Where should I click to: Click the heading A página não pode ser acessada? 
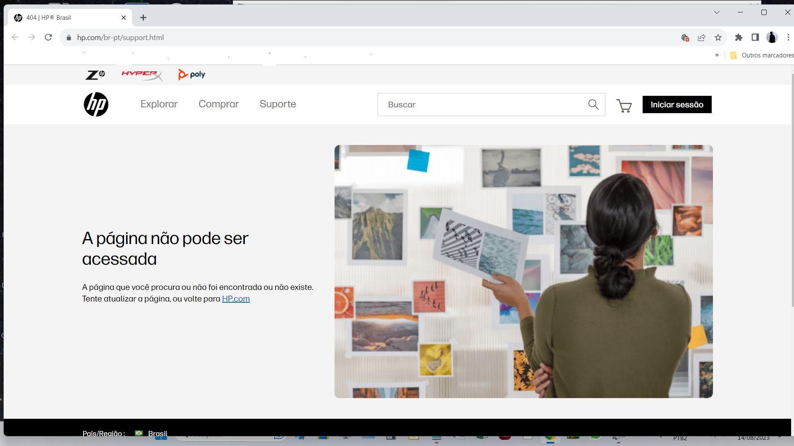(x=165, y=249)
